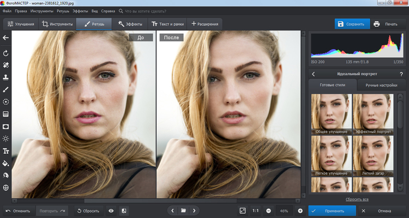Pick the paint bucket fill tool
The image size is (409, 218).
pyautogui.click(x=6, y=163)
